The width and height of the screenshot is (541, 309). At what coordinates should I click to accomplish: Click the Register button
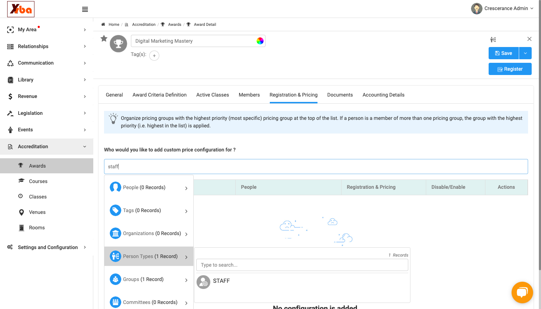click(x=510, y=69)
